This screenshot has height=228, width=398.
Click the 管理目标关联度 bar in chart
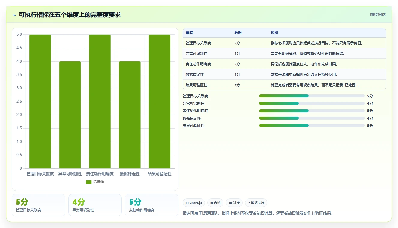(x=40, y=102)
